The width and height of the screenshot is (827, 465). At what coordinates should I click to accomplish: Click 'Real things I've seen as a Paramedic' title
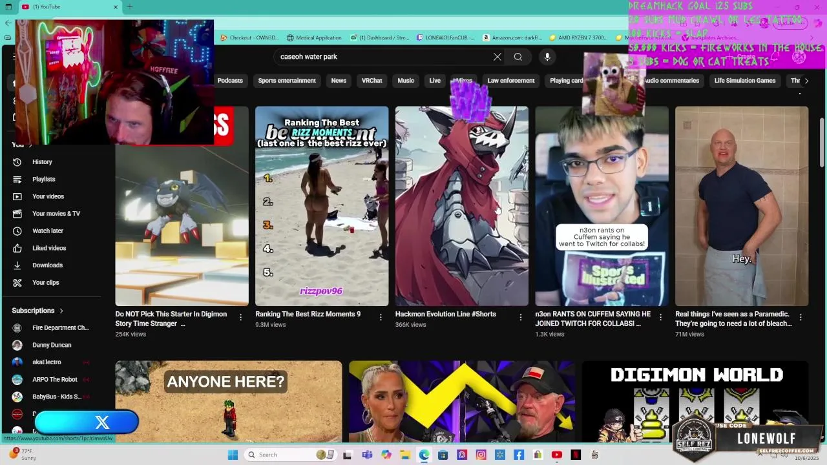click(733, 319)
